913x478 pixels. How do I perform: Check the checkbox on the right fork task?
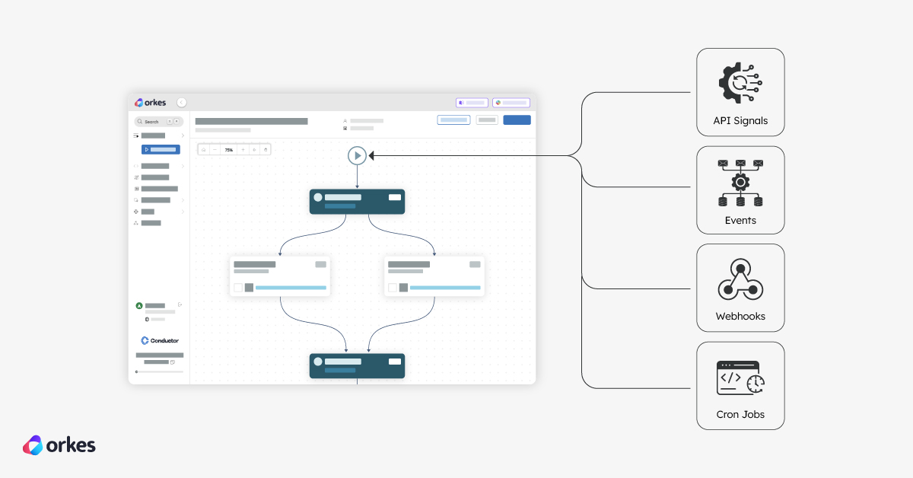pyautogui.click(x=393, y=288)
